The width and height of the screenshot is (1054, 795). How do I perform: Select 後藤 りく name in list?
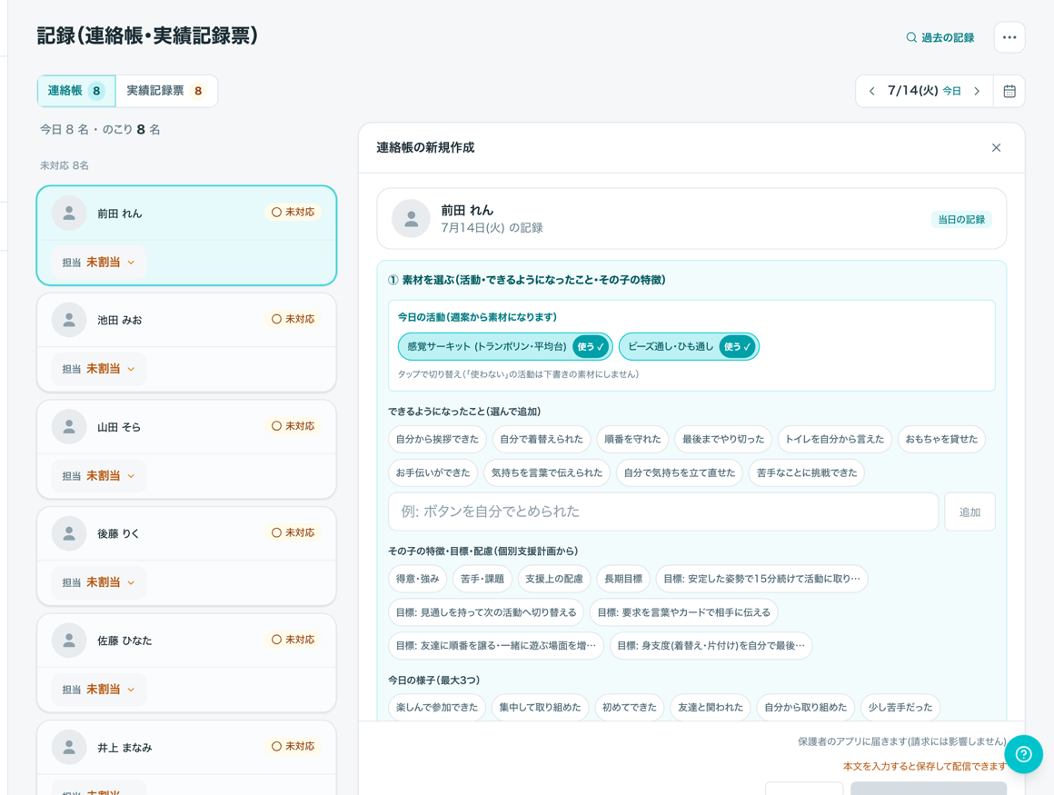pyautogui.click(x=118, y=533)
